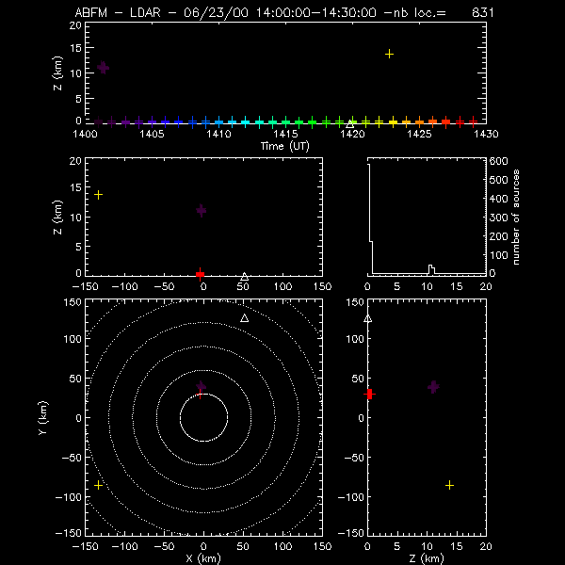The height and width of the screenshot is (565, 565).
Task: Select the last red plus marker at time 1429
Action: coord(473,121)
